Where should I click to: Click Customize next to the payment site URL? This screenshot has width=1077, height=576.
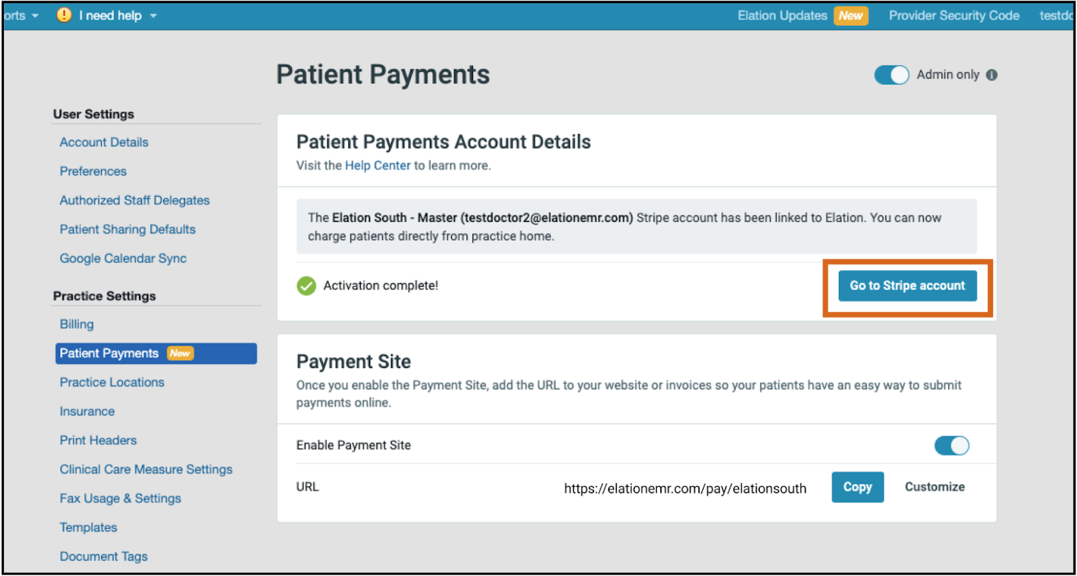point(934,487)
